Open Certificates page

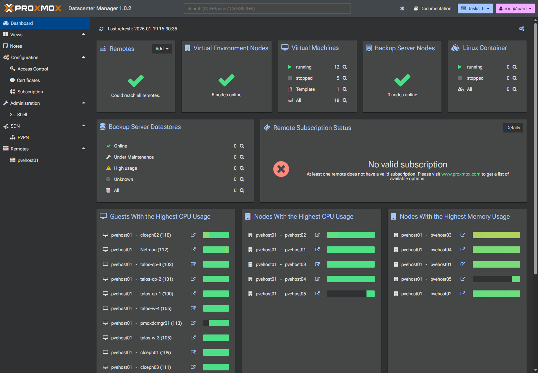click(45, 80)
